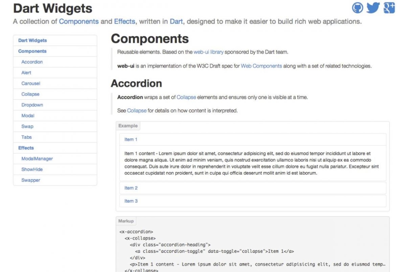Screen dimensions: 406x272
Task: Open the Tabs sidebar entry
Action: pyautogui.click(x=27, y=137)
